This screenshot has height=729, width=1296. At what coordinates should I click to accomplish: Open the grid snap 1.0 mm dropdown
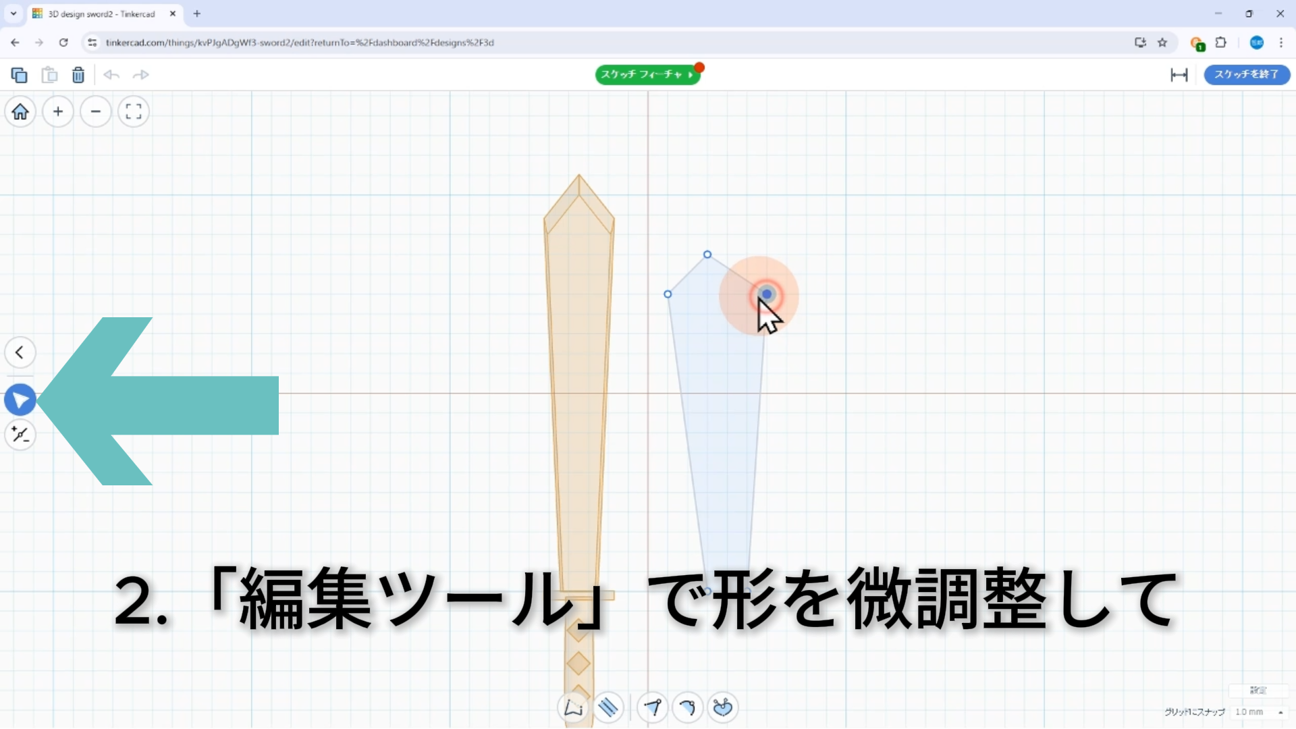click(1258, 712)
